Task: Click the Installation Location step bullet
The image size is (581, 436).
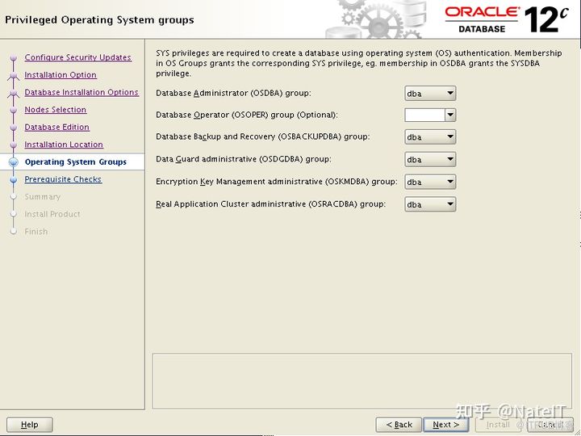Action: 14,145
